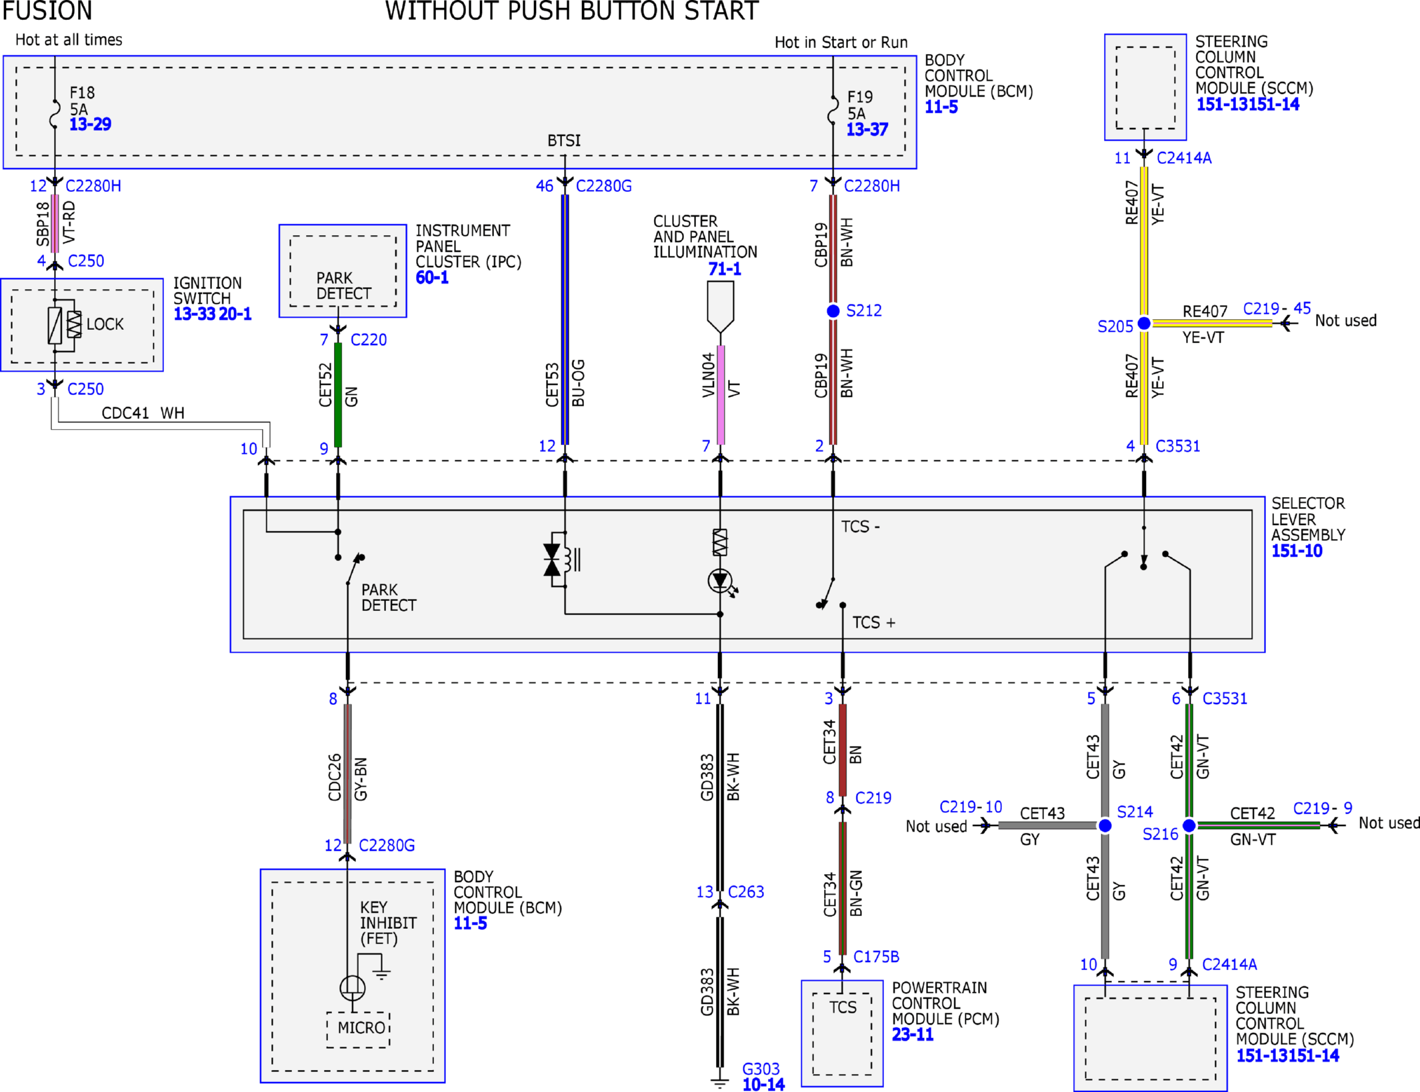This screenshot has width=1420, height=1092.
Task: Select the C219- 45 connector label
Action: (1277, 308)
